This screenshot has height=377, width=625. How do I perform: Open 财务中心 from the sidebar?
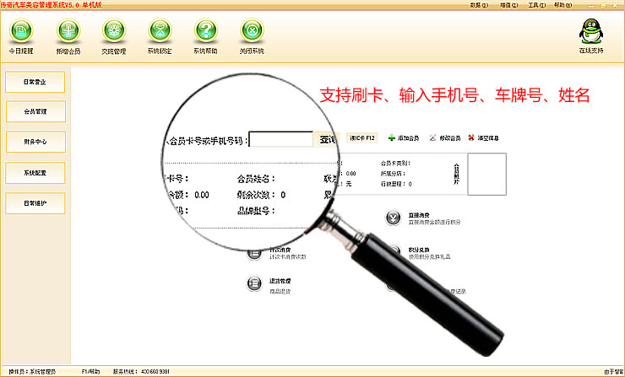pyautogui.click(x=35, y=142)
